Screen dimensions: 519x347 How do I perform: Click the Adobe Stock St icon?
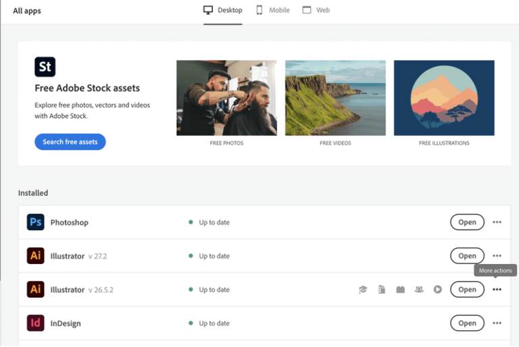(45, 67)
